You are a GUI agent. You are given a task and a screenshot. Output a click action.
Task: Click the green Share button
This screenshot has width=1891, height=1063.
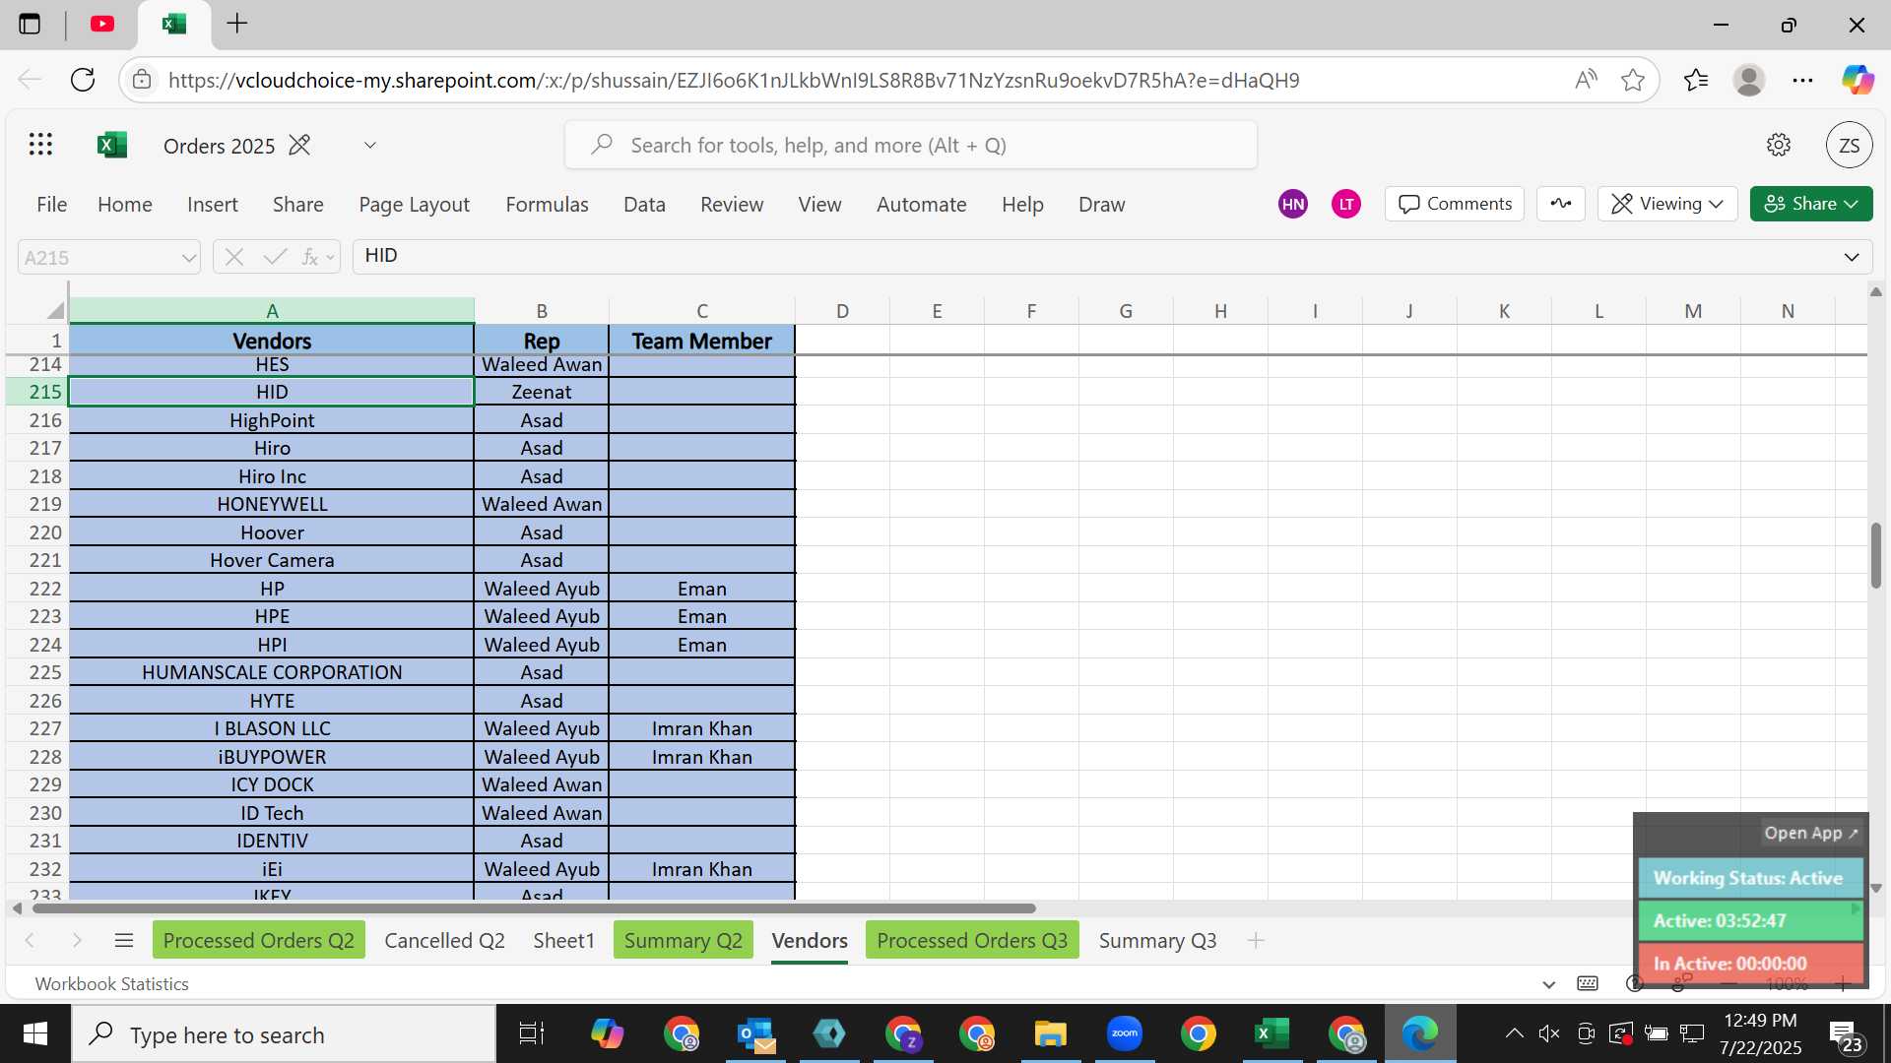pyautogui.click(x=1811, y=204)
